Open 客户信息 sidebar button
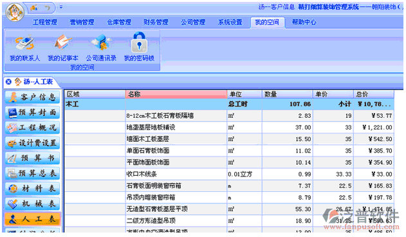The height and width of the screenshot is (237, 406). [32, 97]
